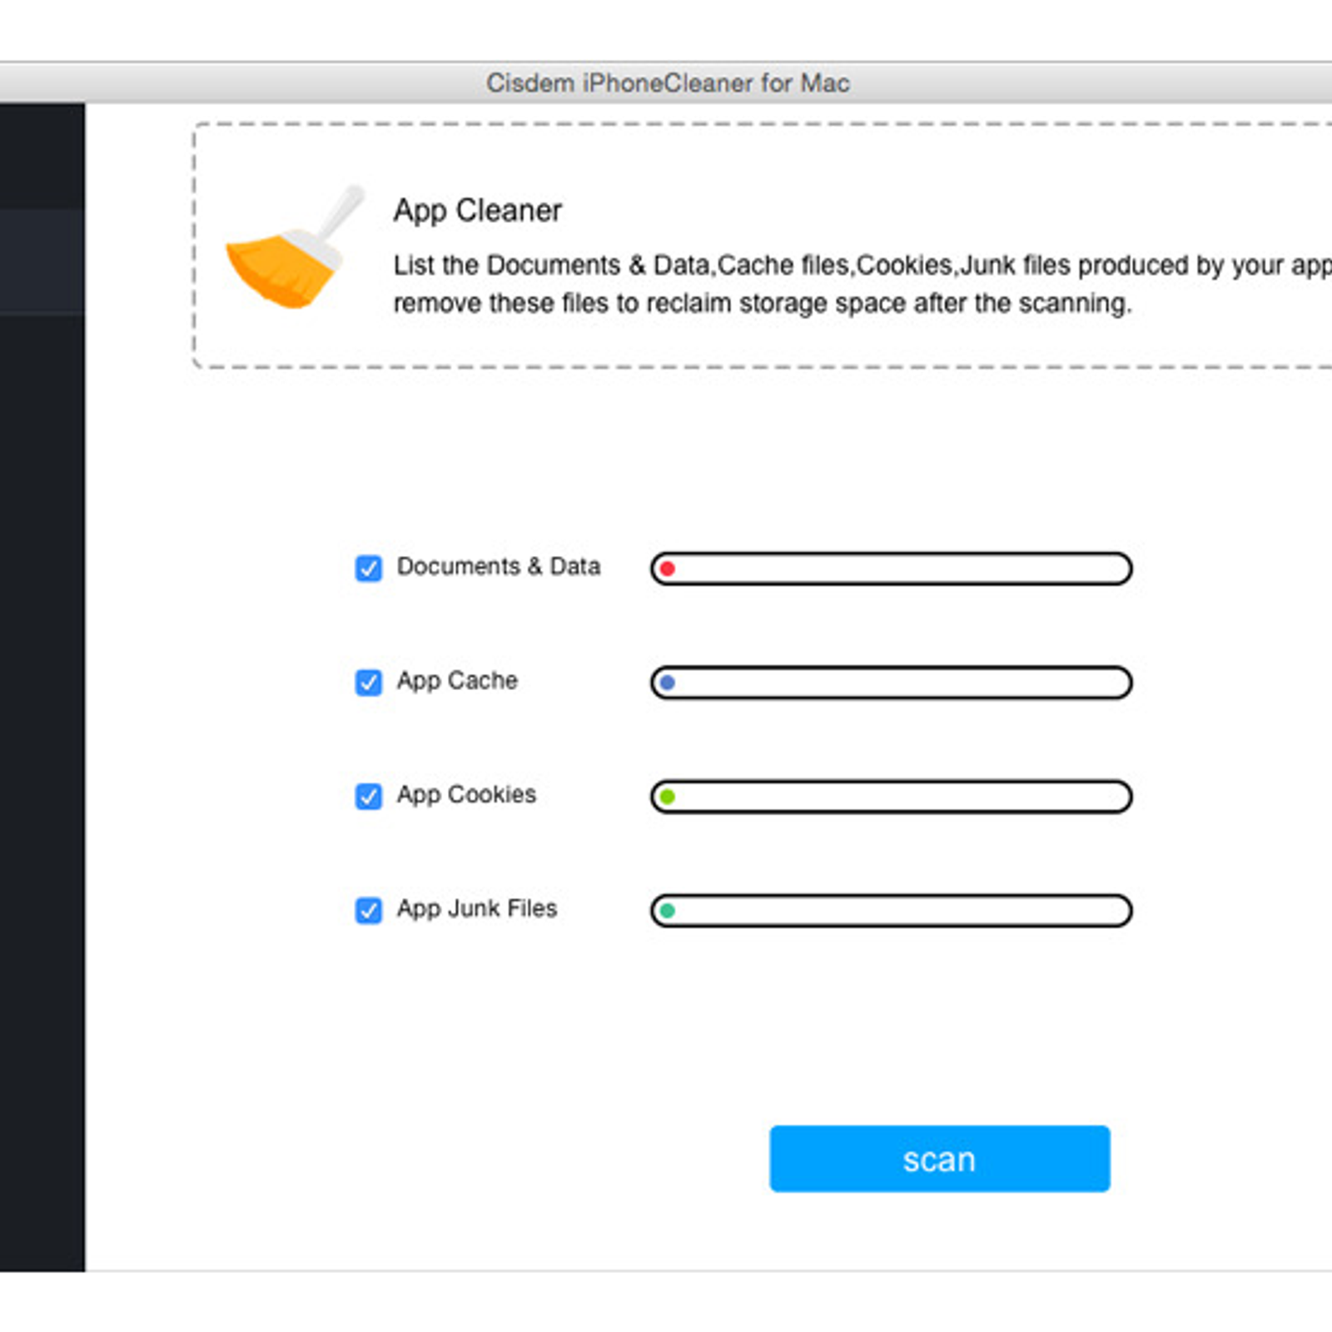Start scanning with the scan button
Screen dimensions: 1332x1332
tap(939, 1159)
